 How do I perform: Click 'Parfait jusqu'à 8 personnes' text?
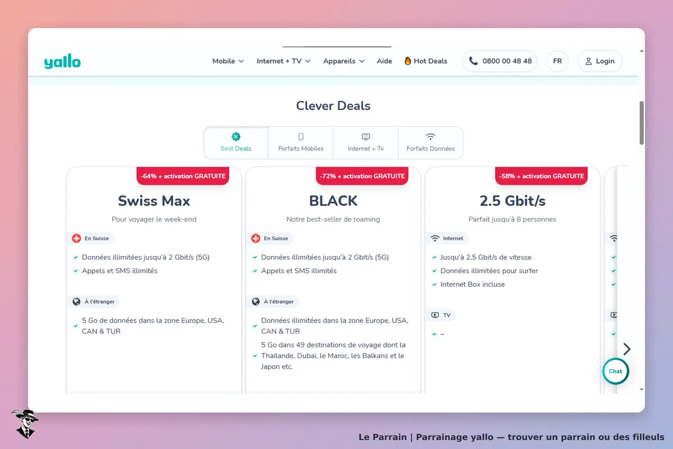tap(513, 219)
